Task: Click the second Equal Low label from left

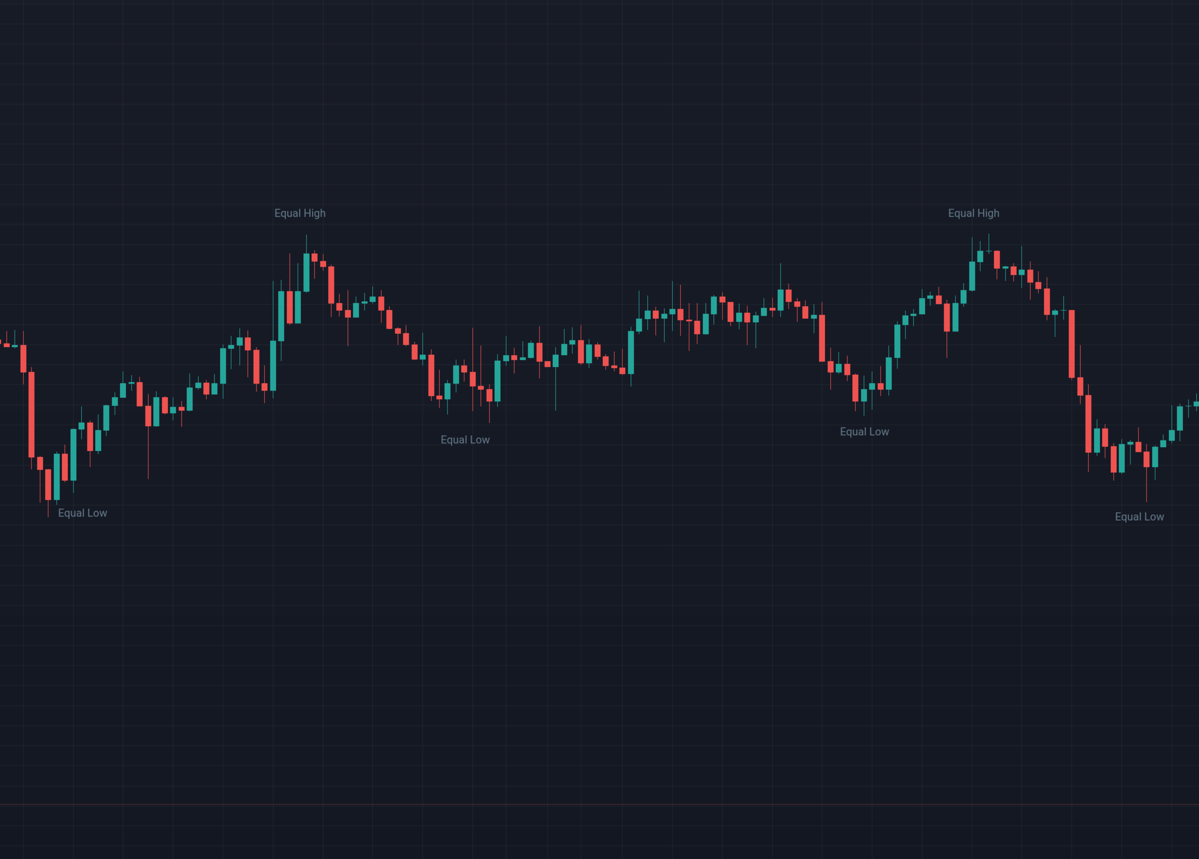Action: pyautogui.click(x=465, y=440)
